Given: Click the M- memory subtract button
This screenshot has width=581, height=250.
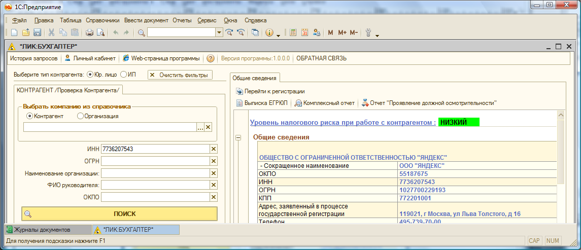Looking at the screenshot, I should click(354, 32).
